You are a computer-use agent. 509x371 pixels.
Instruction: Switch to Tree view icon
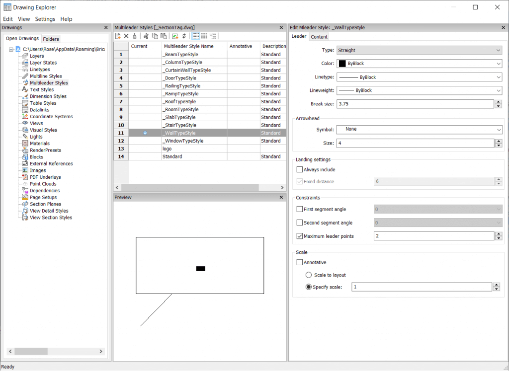click(213, 36)
